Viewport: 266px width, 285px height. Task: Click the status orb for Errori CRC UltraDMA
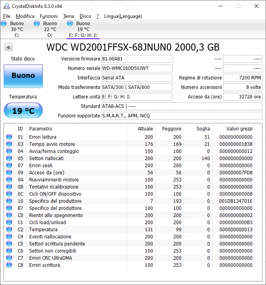(x=9, y=258)
